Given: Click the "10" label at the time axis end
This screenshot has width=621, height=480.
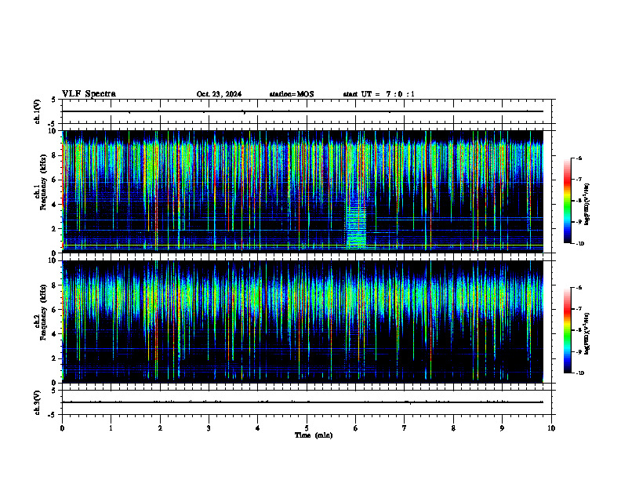Looking at the screenshot, I should click(551, 428).
